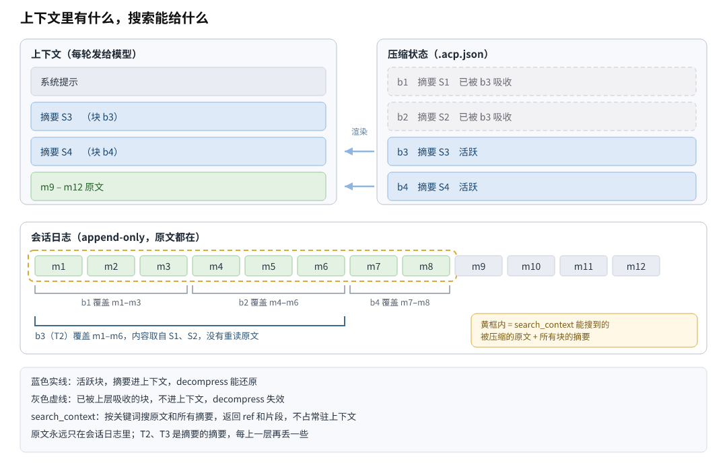Click message box m9

(x=479, y=266)
